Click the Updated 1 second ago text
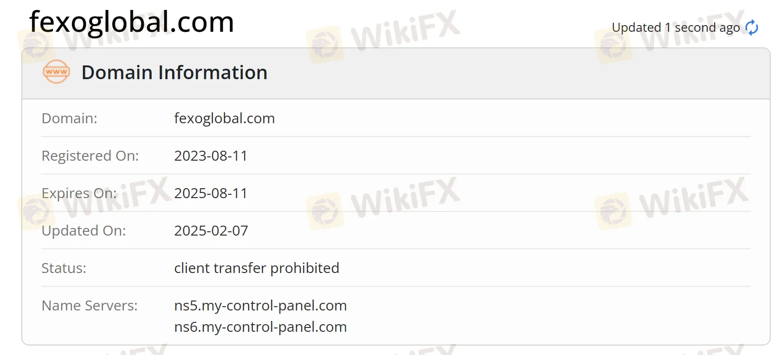 pos(675,27)
